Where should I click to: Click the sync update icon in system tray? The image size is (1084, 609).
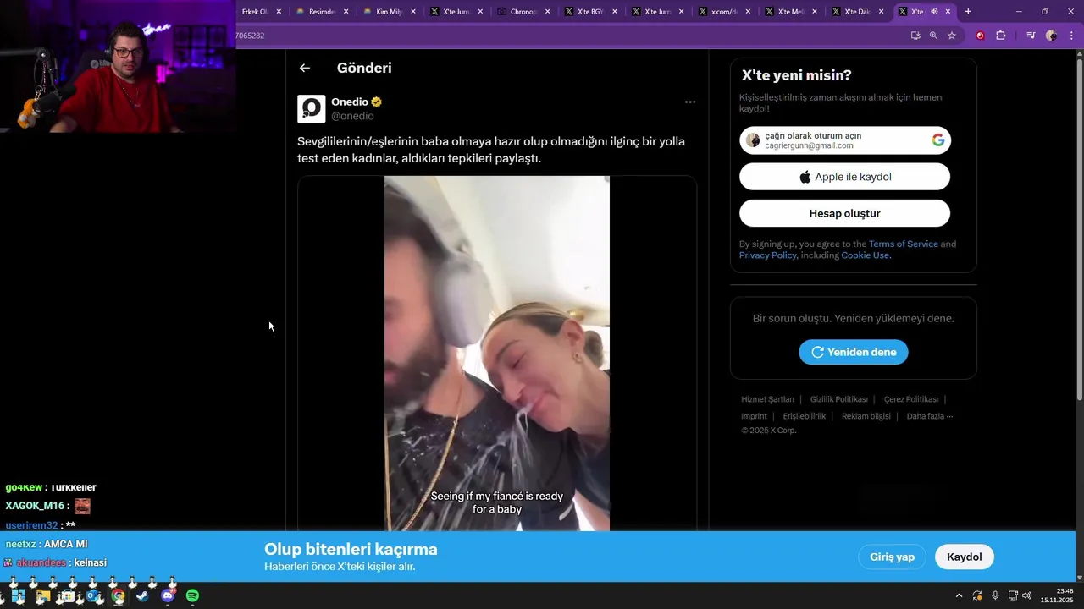coord(977,595)
